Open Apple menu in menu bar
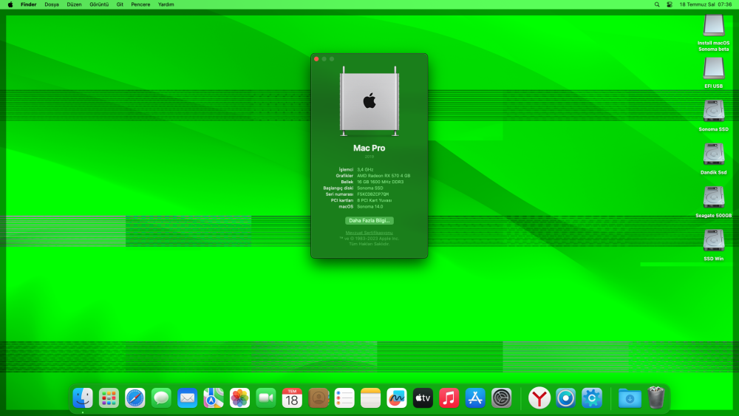This screenshot has width=739, height=416. pos(10,4)
